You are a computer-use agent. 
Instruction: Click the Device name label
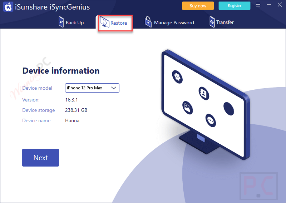pyautogui.click(x=36, y=120)
